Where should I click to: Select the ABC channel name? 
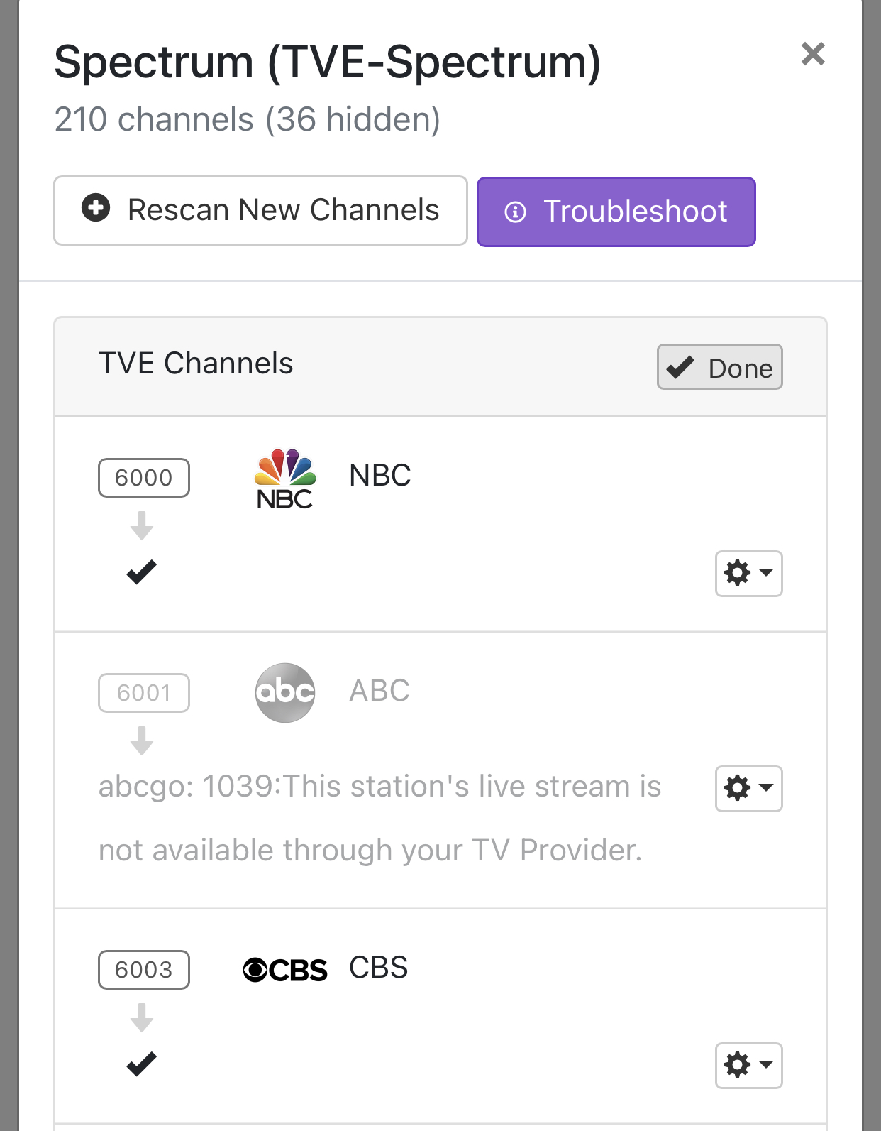(379, 691)
